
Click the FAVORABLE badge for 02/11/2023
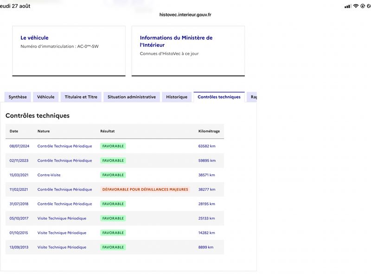(x=113, y=160)
